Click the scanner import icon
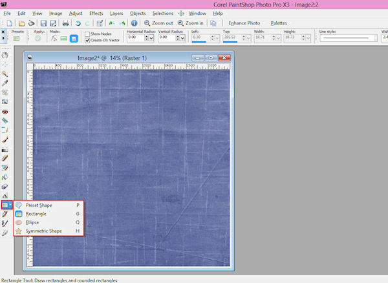The height and width of the screenshot is (283, 388). click(x=31, y=23)
